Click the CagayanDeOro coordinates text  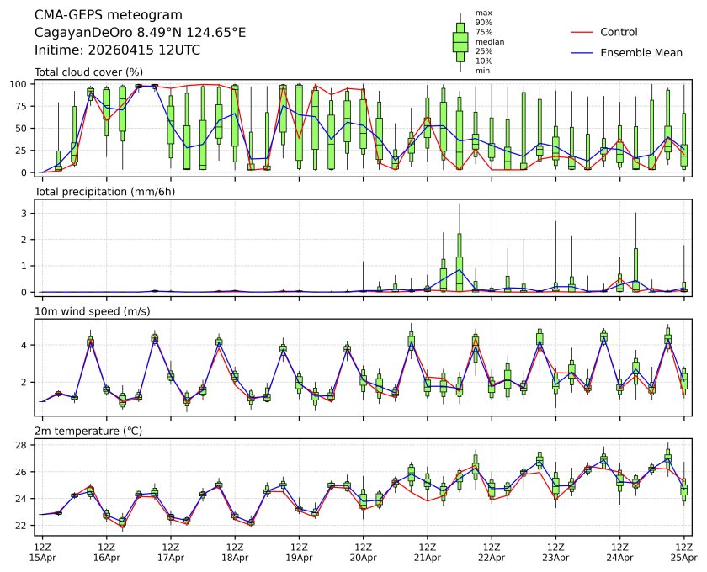pyautogui.click(x=140, y=32)
